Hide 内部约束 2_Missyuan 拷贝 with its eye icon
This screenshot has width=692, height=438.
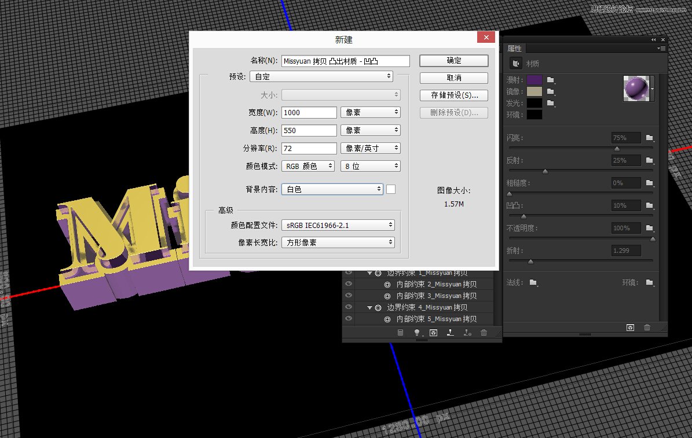pos(349,284)
